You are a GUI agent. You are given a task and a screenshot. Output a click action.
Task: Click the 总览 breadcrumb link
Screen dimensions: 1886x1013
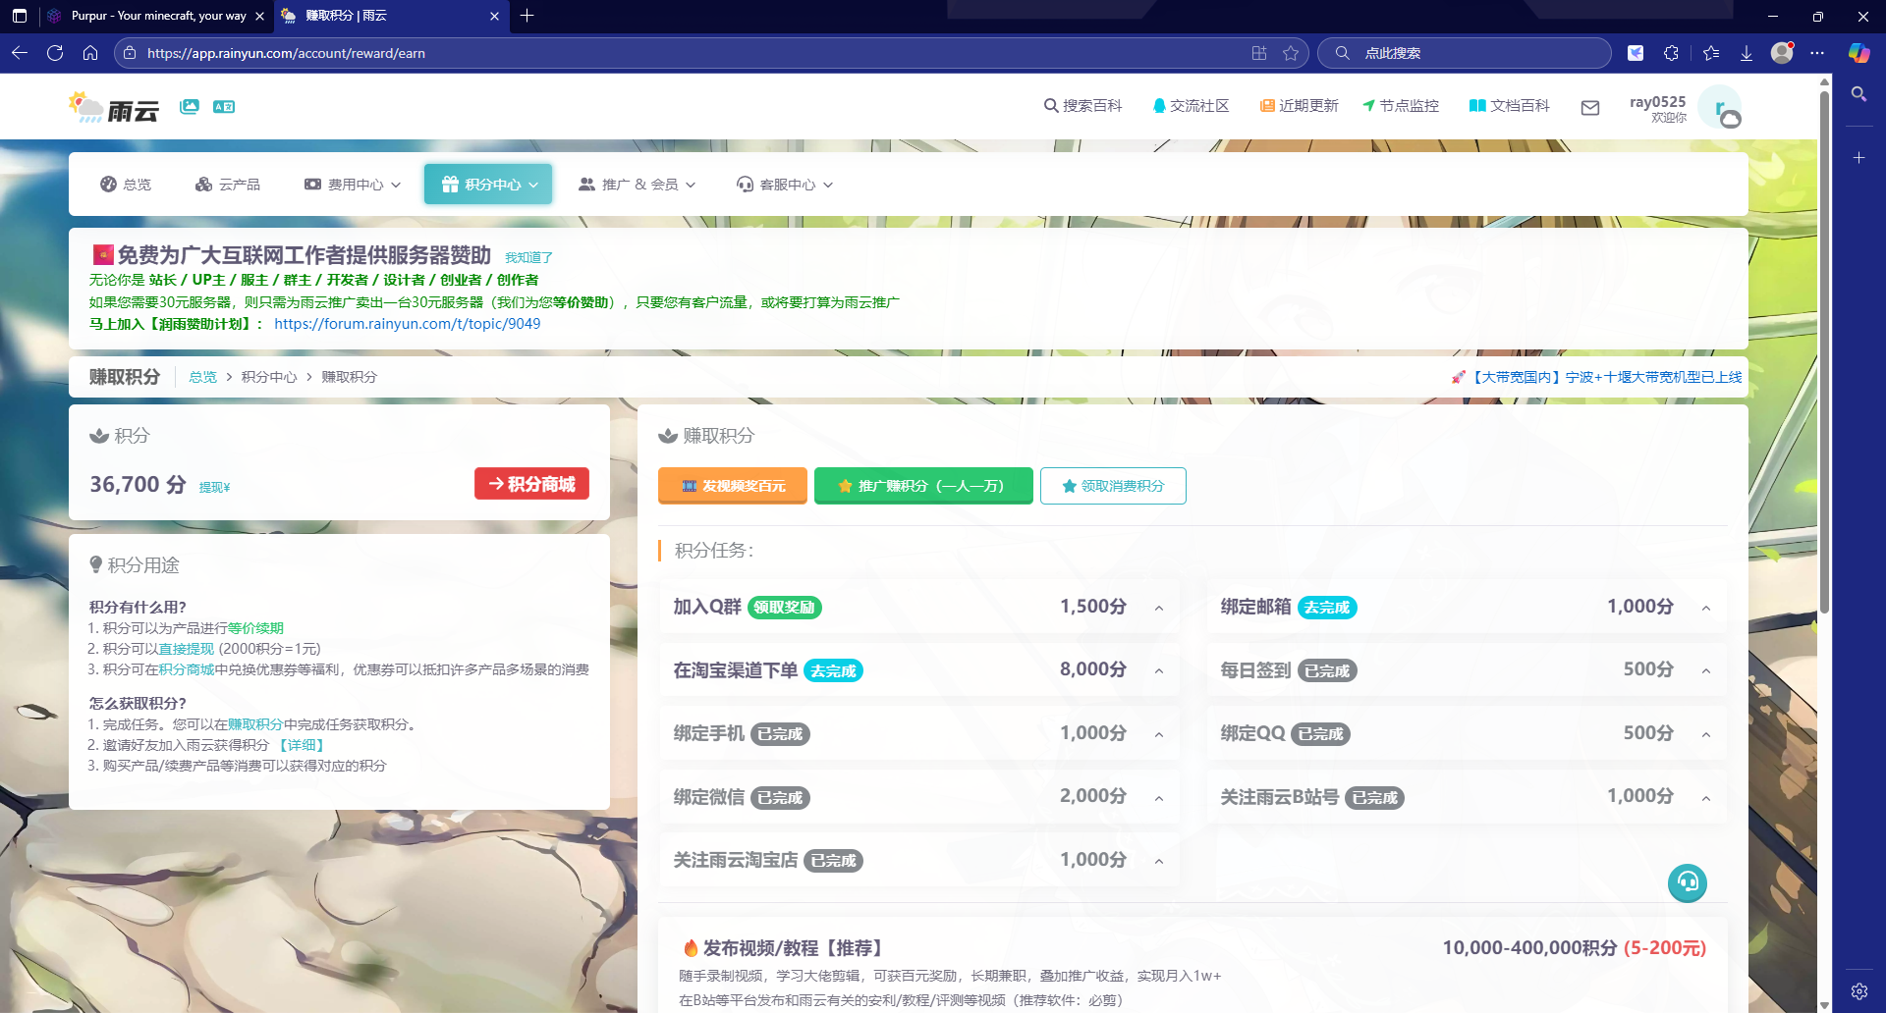click(x=202, y=377)
